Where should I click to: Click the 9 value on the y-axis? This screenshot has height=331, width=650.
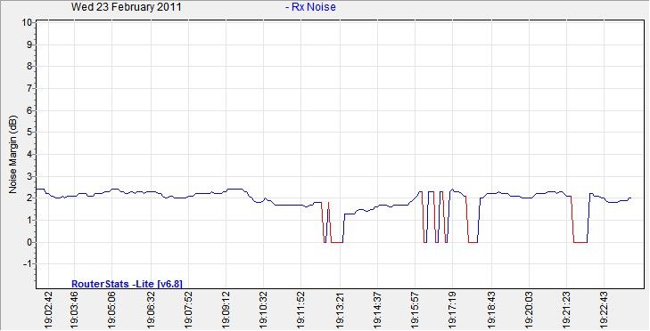pos(29,44)
